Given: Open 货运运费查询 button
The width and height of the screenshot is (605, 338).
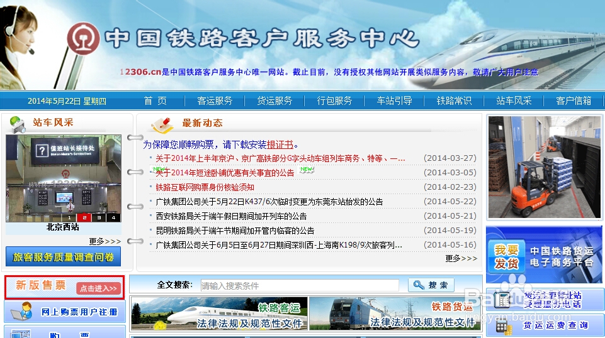Looking at the screenshot, I should [x=545, y=325].
